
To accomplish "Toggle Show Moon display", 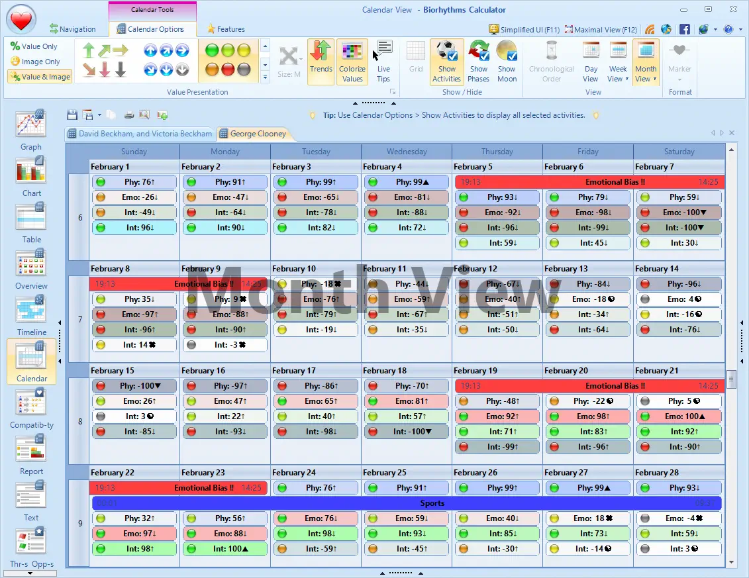I will click(507, 61).
